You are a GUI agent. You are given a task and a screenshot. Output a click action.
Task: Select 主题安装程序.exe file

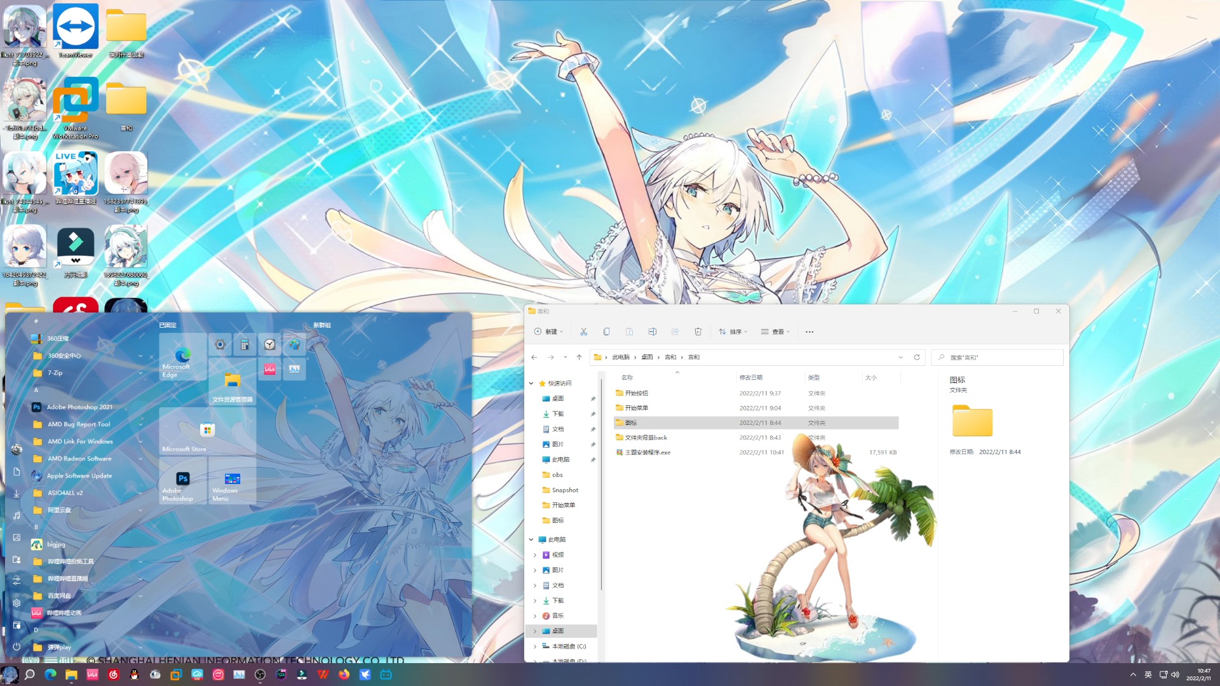647,452
